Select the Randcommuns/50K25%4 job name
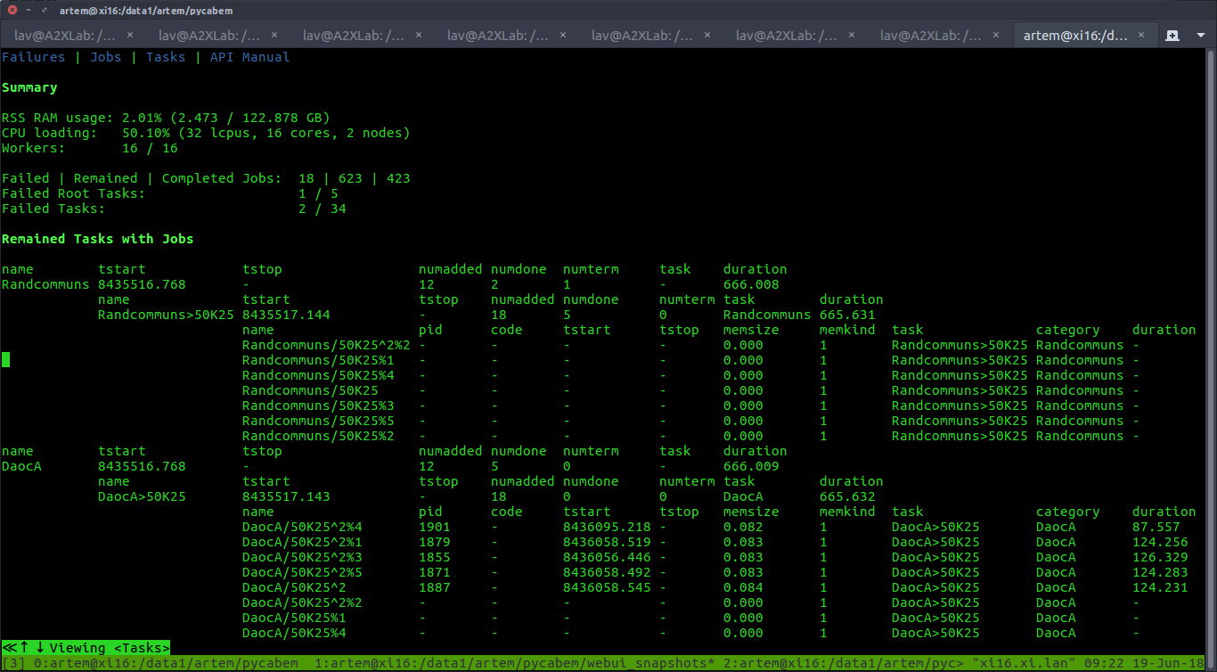 coord(318,375)
